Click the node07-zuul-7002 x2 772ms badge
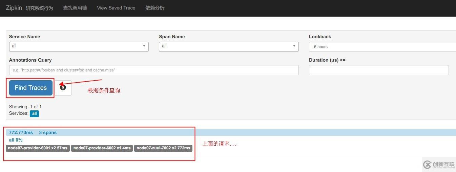456x172 pixels. point(163,148)
